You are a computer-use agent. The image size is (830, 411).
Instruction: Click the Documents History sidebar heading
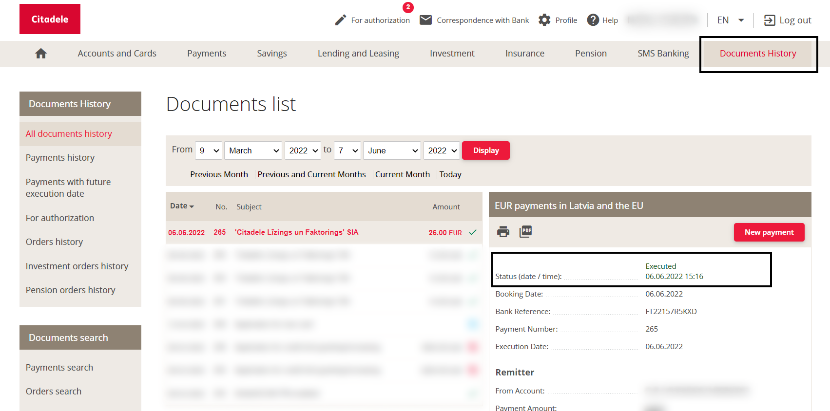80,104
